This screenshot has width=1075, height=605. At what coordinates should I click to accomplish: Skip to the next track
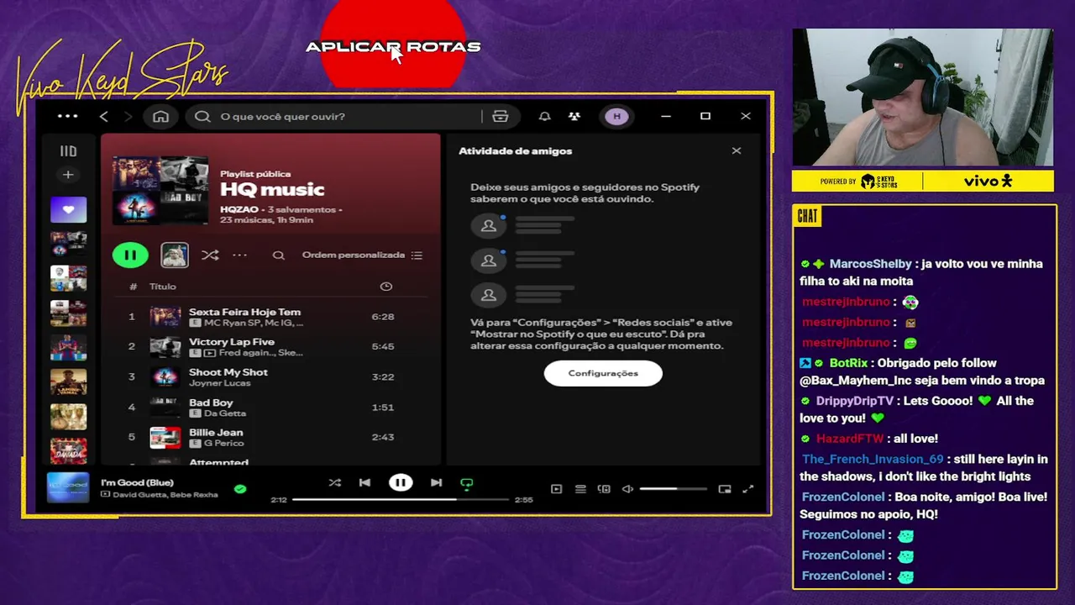[436, 482]
